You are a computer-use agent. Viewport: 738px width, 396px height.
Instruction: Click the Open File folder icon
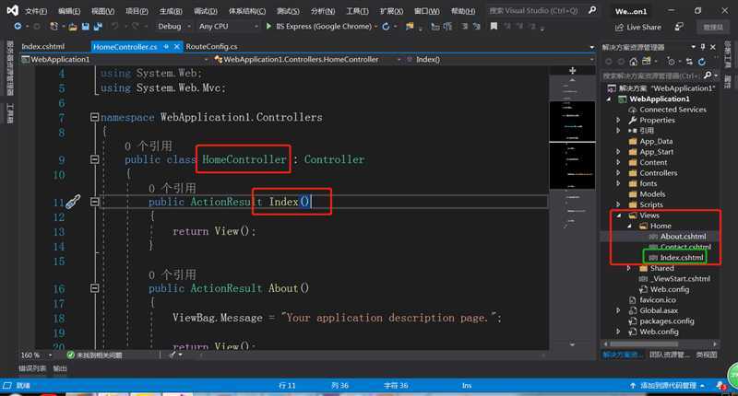click(x=73, y=27)
